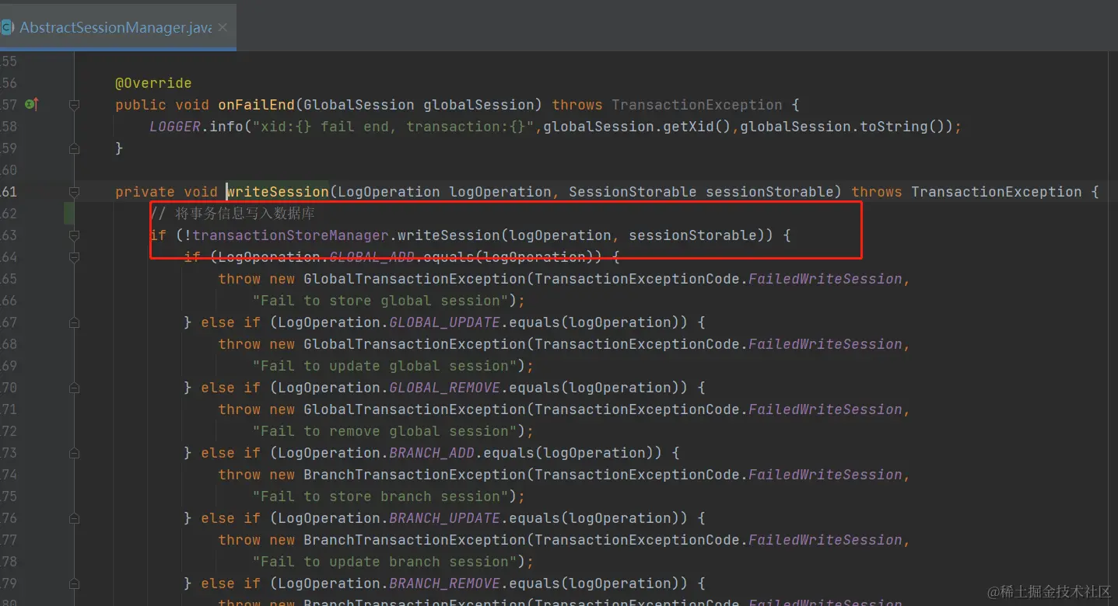Click LOGGER in the info logging line

pos(175,127)
